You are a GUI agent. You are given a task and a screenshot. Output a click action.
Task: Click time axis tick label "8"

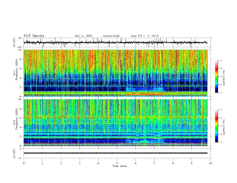173,163
